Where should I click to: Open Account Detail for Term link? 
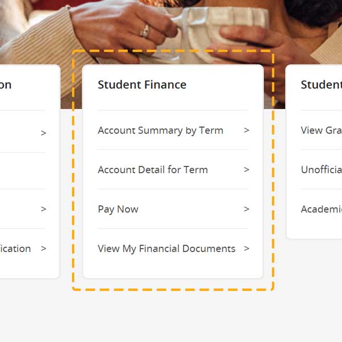(x=153, y=170)
